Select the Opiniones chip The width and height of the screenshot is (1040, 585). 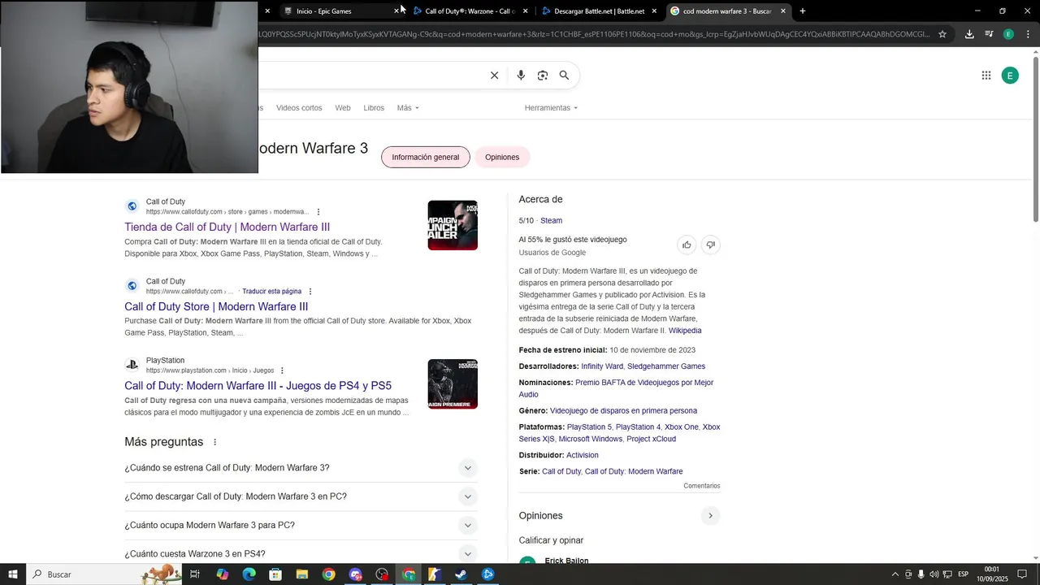[x=502, y=158]
